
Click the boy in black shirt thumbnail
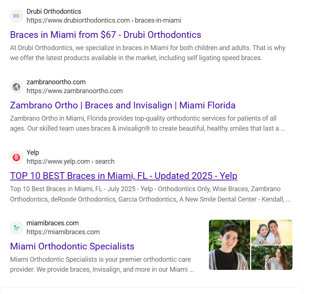pos(229,245)
